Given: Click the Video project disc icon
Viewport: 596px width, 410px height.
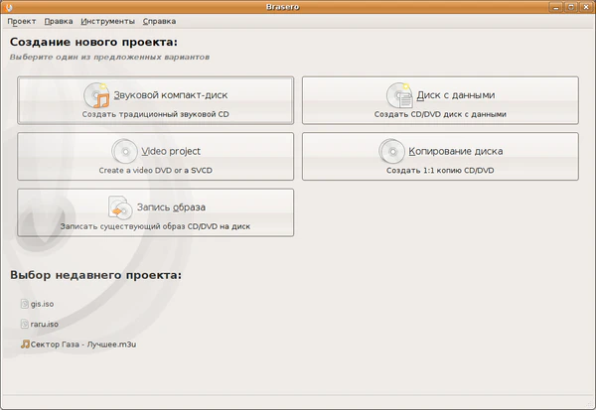Looking at the screenshot, I should pyautogui.click(x=124, y=151).
